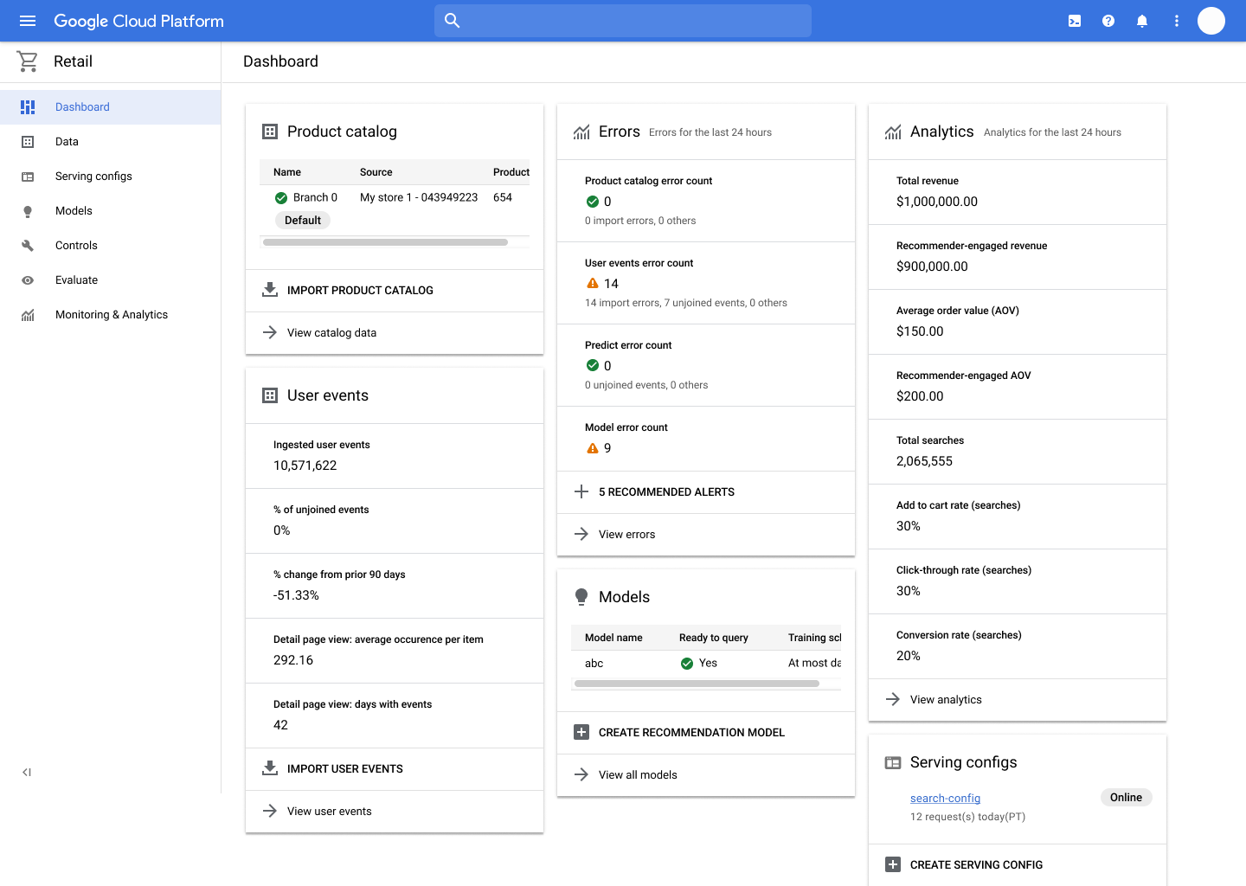Viewport: 1246px width, 886px height.
Task: Click the Models lightbulb card icon
Action: pyautogui.click(x=581, y=597)
